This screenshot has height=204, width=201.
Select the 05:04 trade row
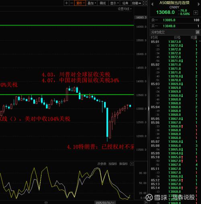point(174,107)
